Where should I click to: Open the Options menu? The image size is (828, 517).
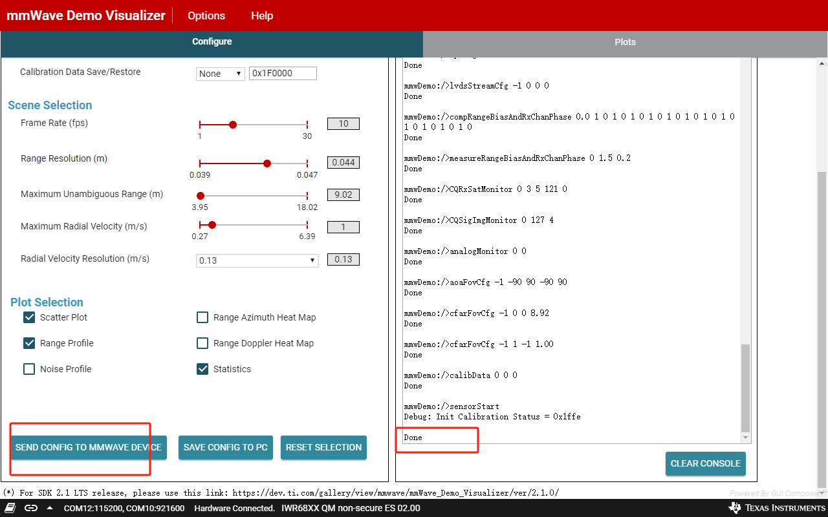click(x=206, y=16)
